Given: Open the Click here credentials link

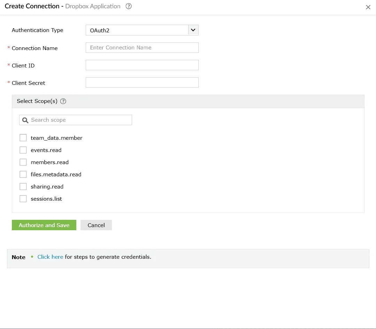Looking at the screenshot, I should 50,257.
